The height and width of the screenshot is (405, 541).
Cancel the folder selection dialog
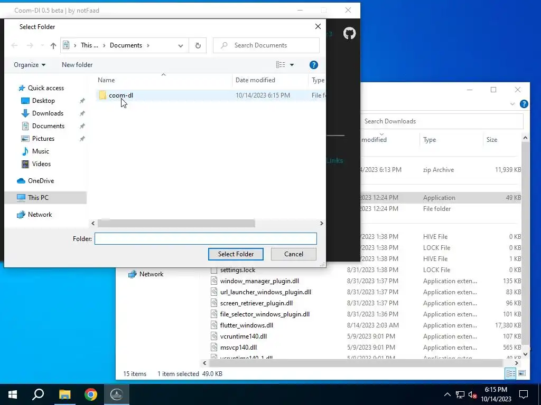[294, 254]
